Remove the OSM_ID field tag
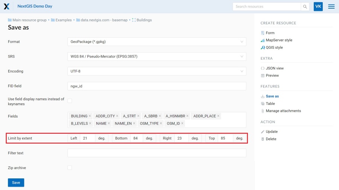The height and width of the screenshot is (190, 339). [x=182, y=123]
